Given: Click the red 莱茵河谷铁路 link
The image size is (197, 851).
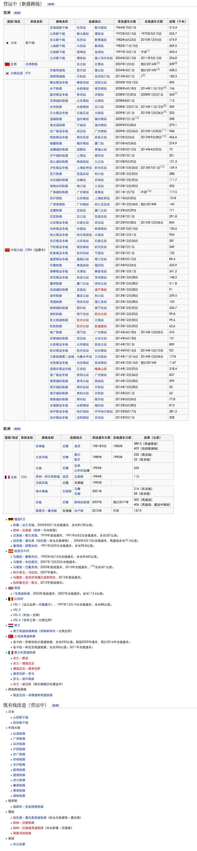Looking at the screenshot, I should pyautogui.click(x=22, y=833).
